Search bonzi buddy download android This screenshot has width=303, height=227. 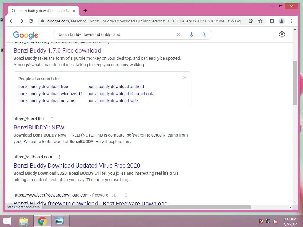pyautogui.click(x=116, y=87)
